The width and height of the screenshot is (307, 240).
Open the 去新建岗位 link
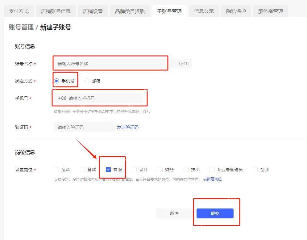213,179
